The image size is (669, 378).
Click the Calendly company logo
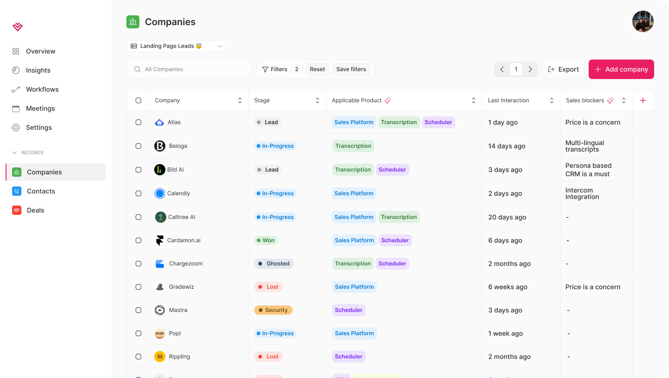pyautogui.click(x=160, y=193)
